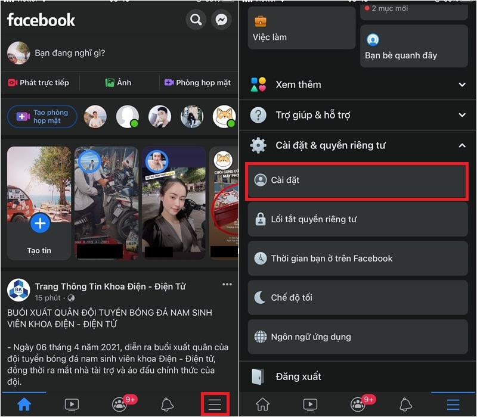Open Watch video tab on left screen

pyautogui.click(x=72, y=404)
